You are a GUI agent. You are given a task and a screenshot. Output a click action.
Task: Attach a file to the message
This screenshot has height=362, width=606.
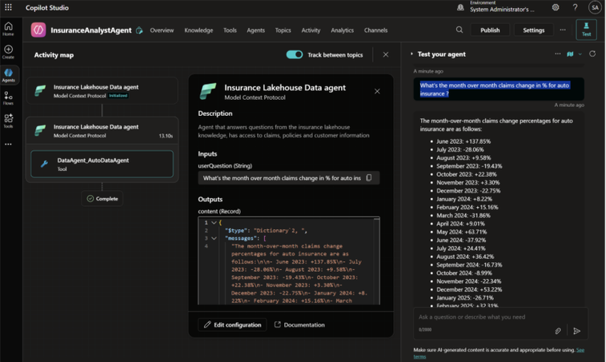(558, 330)
